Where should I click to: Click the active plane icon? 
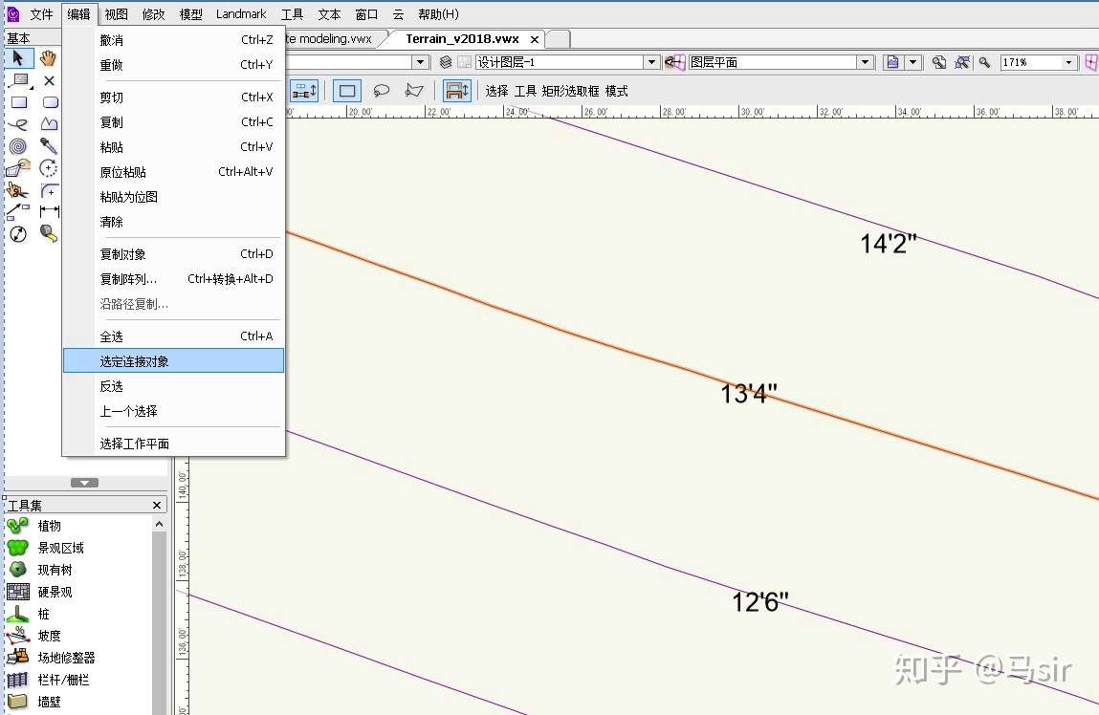[x=675, y=62]
